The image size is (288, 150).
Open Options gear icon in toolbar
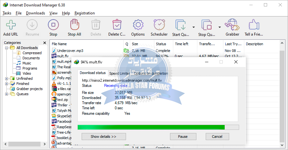tap(138, 25)
